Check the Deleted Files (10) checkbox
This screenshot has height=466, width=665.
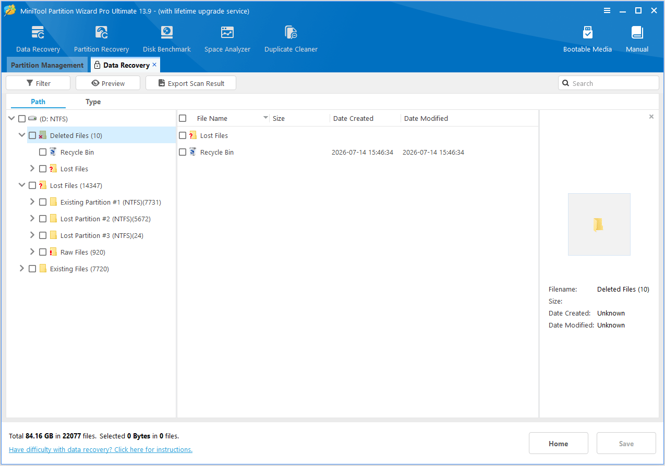click(x=32, y=135)
